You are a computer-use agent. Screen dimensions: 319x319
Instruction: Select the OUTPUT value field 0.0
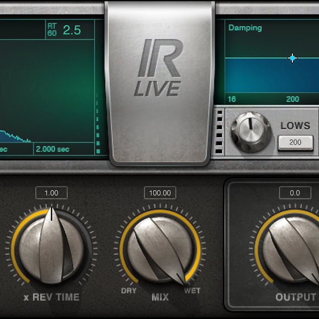[295, 193]
